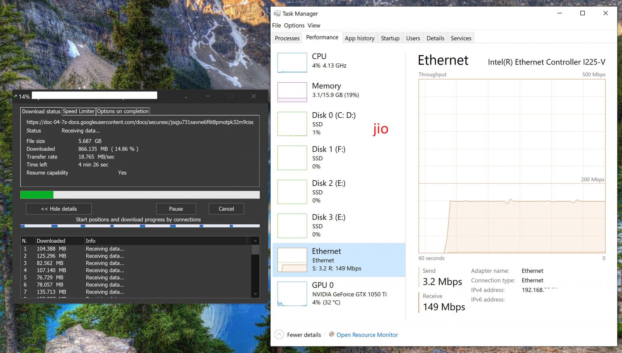Select connection row 2 with 125.296 MB
This screenshot has height=353, width=622.
(136, 256)
